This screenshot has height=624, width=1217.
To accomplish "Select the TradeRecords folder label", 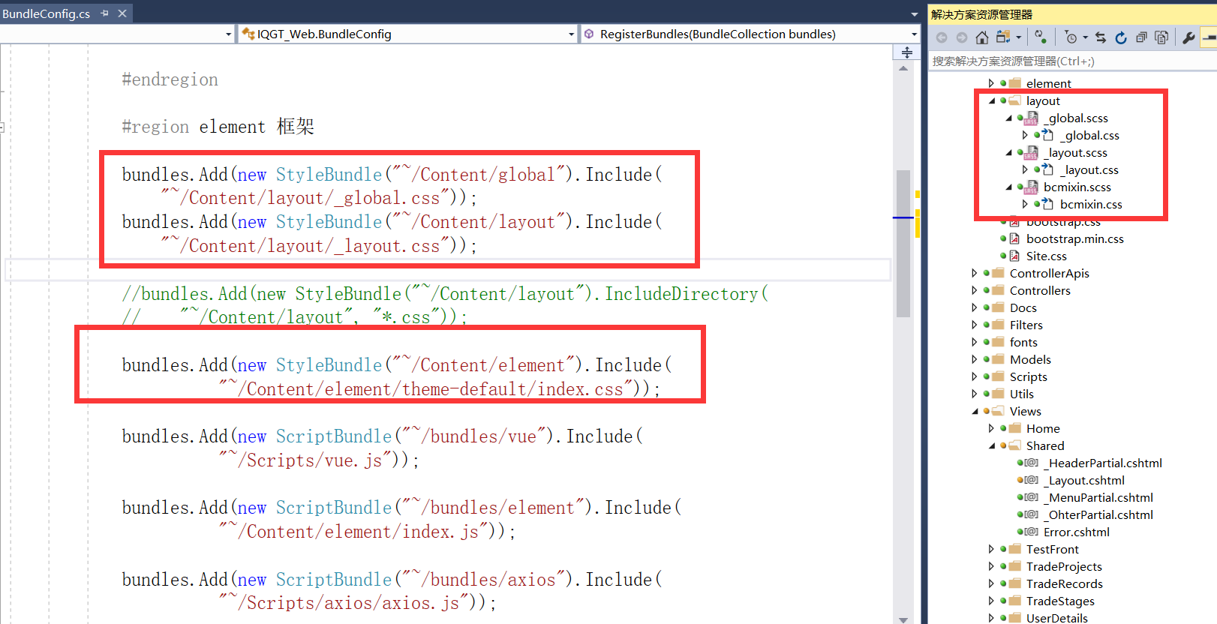I will pos(1064,583).
